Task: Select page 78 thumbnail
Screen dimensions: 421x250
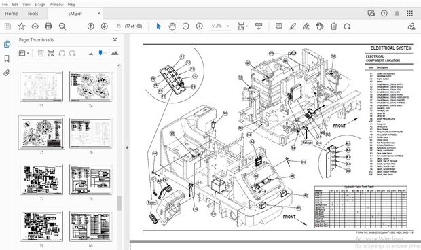Action: 91,179
